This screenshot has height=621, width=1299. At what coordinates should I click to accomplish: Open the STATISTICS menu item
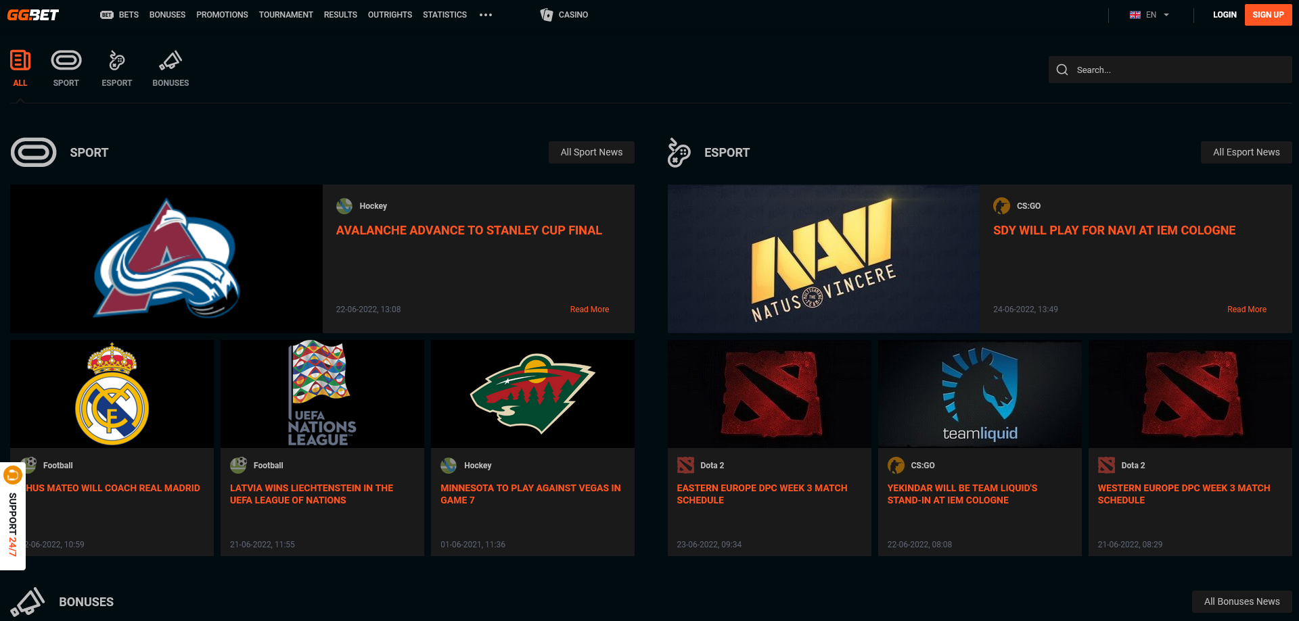pos(445,15)
